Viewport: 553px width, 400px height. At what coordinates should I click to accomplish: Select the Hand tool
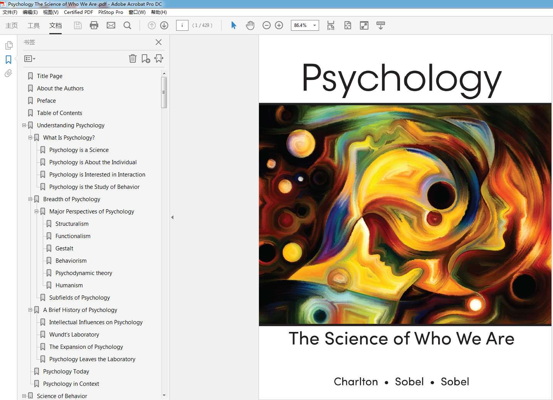point(250,25)
